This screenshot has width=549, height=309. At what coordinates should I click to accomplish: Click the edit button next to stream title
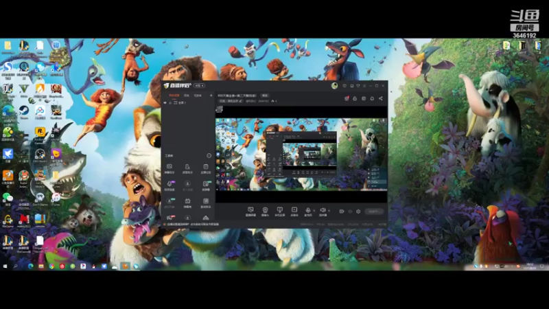[265, 95]
